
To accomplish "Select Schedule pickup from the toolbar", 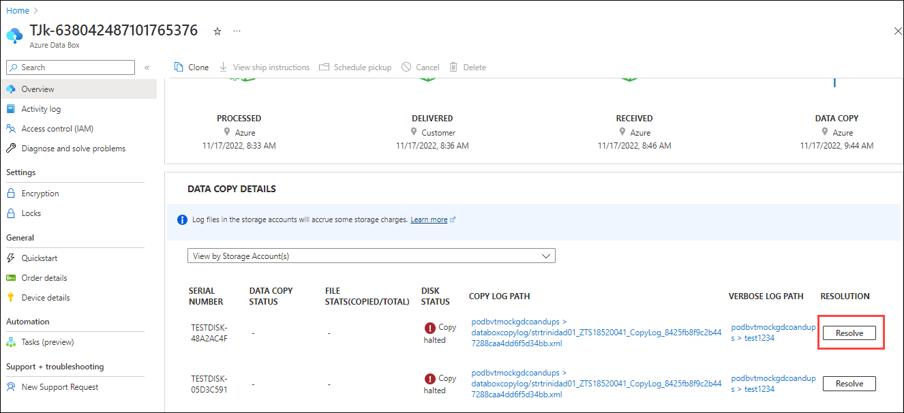I will point(356,67).
